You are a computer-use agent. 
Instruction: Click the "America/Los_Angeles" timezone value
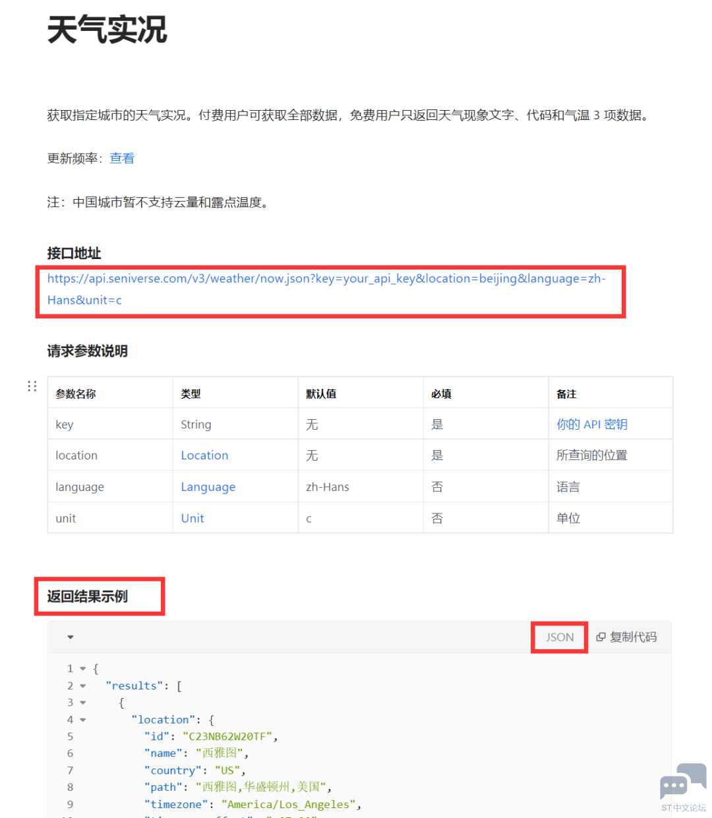(x=289, y=804)
